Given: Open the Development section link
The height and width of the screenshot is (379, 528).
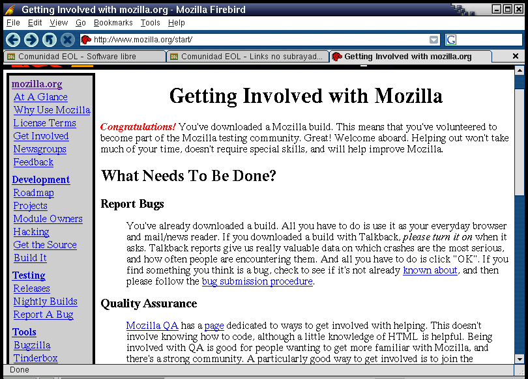Looking at the screenshot, I should tap(41, 180).
